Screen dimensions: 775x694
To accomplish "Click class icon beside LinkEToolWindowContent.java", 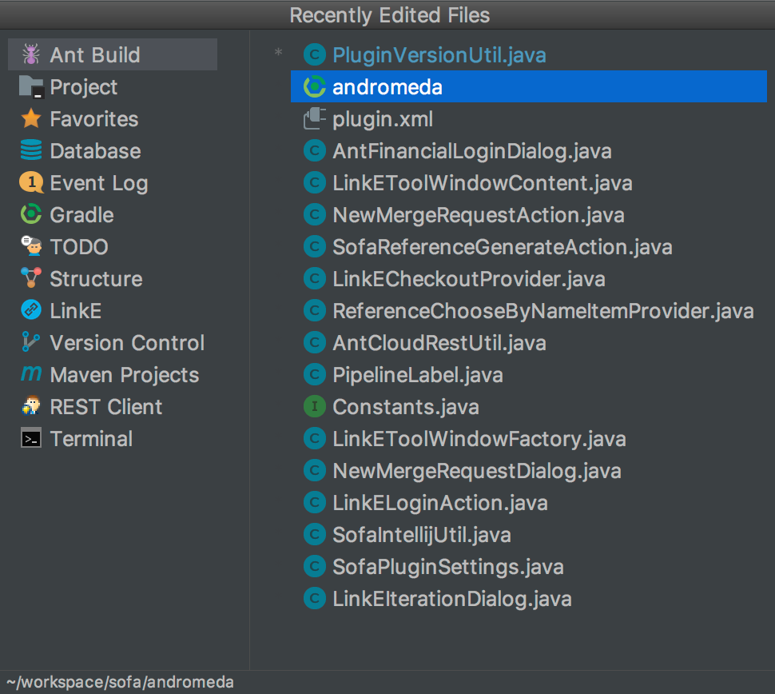I will 314,182.
